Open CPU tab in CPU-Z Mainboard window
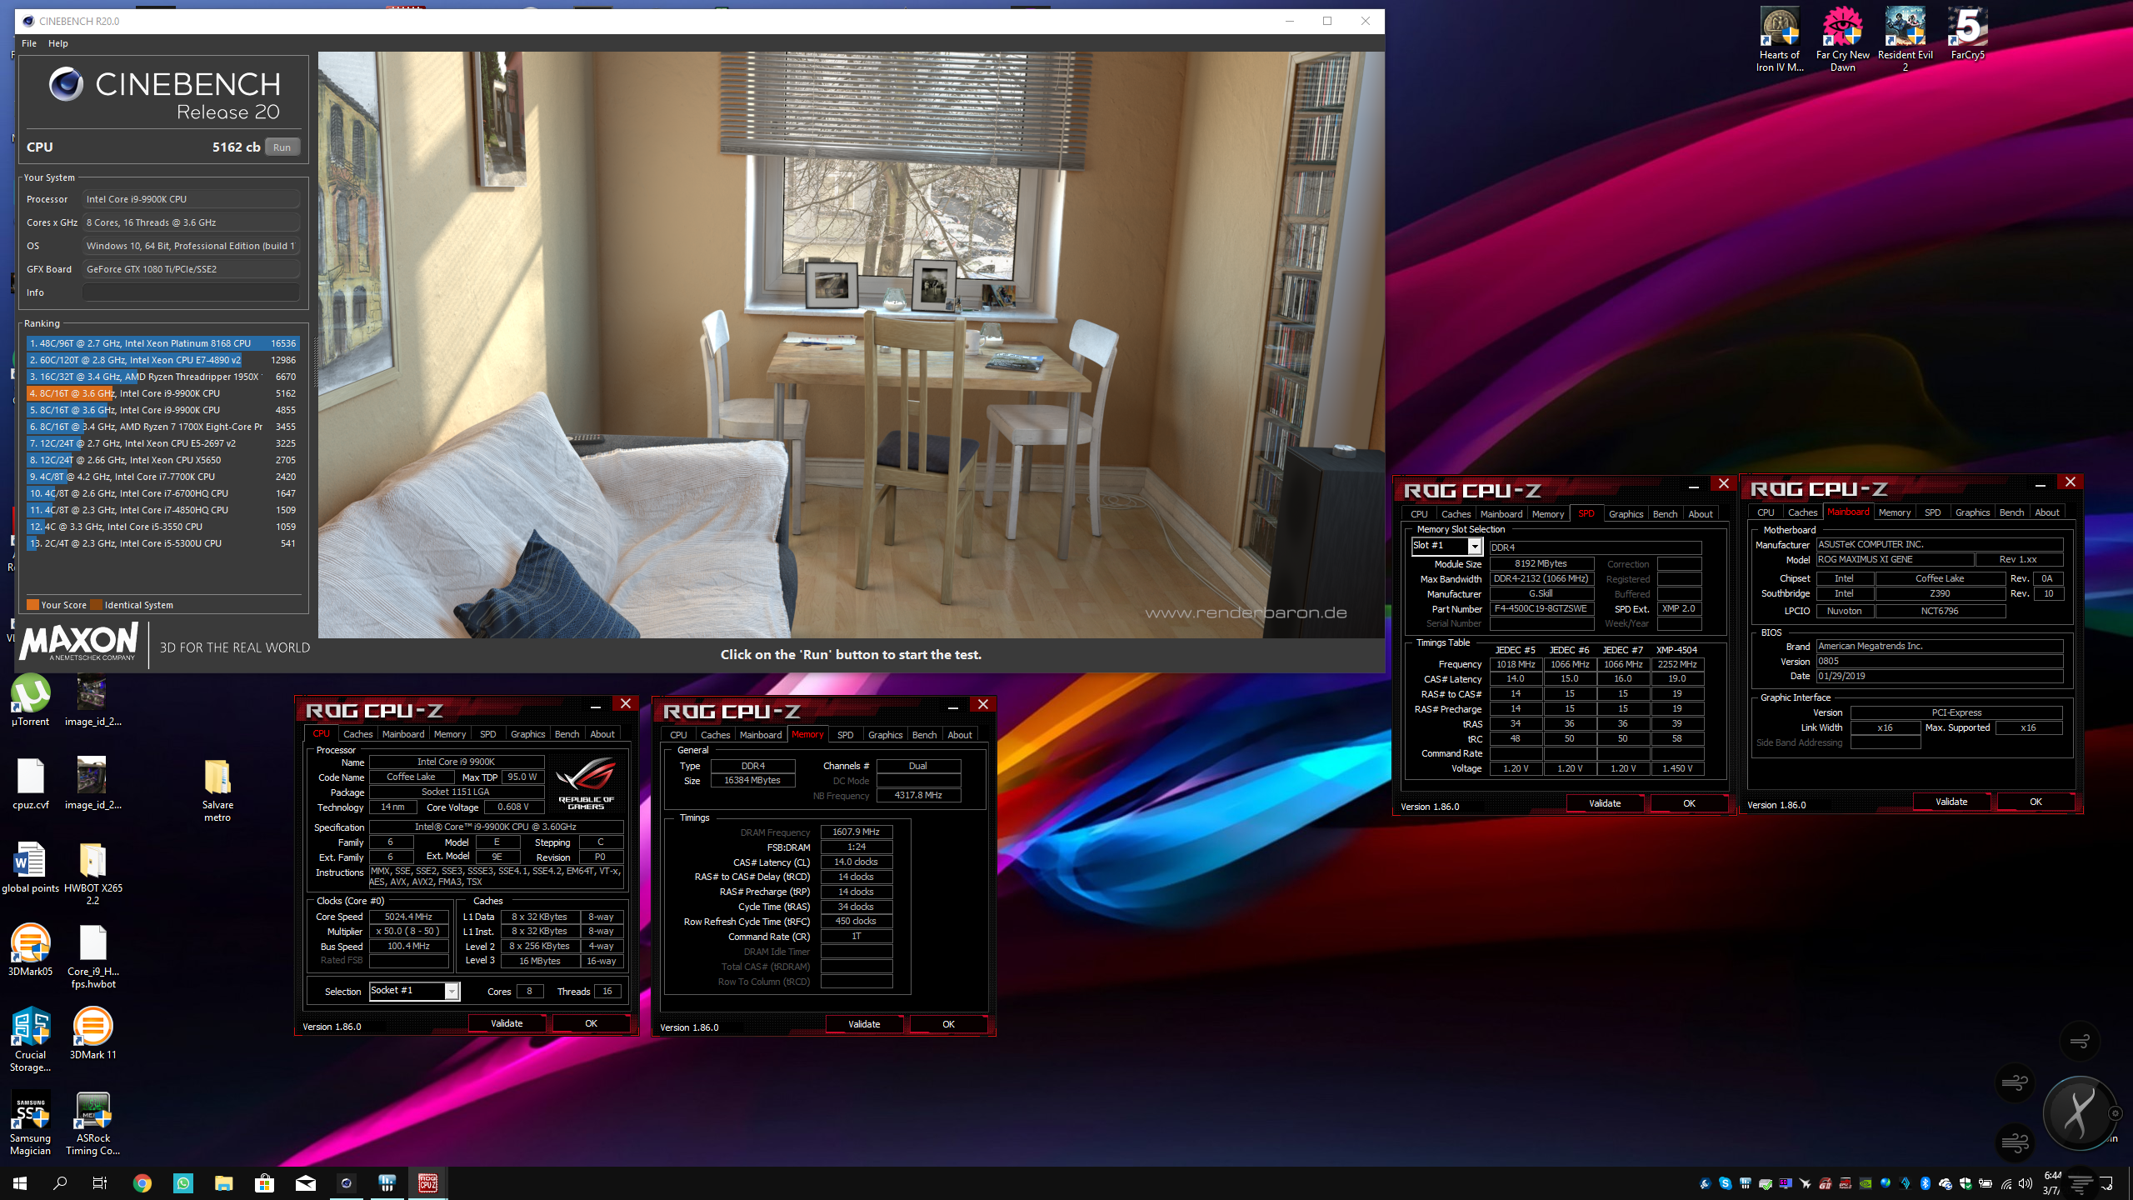 pos(1765,512)
